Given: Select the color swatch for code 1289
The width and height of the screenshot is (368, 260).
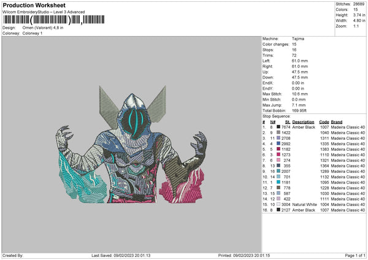Looking at the screenshot, I should pos(280,171).
